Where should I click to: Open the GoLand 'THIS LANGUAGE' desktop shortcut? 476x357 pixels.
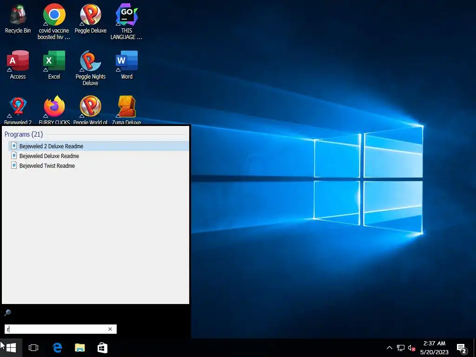click(126, 21)
